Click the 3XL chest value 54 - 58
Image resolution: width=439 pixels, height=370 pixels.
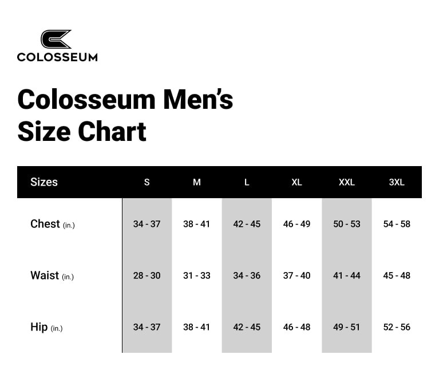click(397, 224)
